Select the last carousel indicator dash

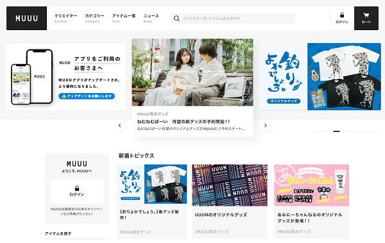375,131
